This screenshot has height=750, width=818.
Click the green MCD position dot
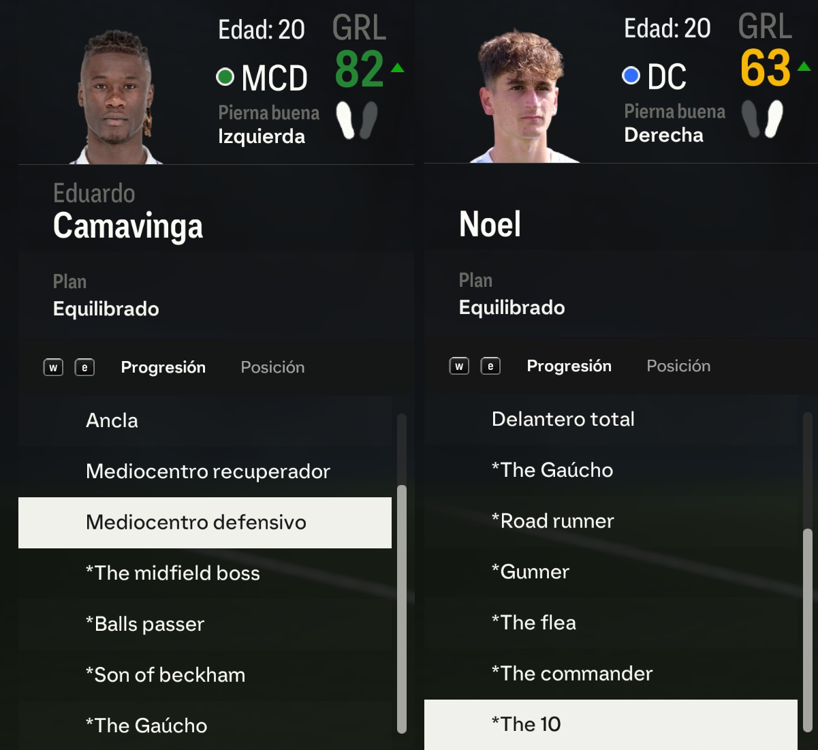(x=225, y=77)
